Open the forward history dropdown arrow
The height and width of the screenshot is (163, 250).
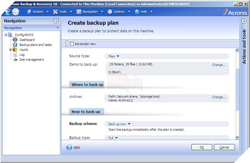tap(21, 12)
